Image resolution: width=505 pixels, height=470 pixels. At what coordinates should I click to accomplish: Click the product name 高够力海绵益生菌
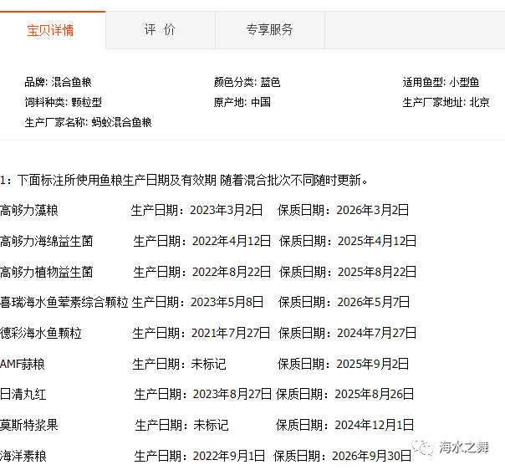tap(46, 241)
